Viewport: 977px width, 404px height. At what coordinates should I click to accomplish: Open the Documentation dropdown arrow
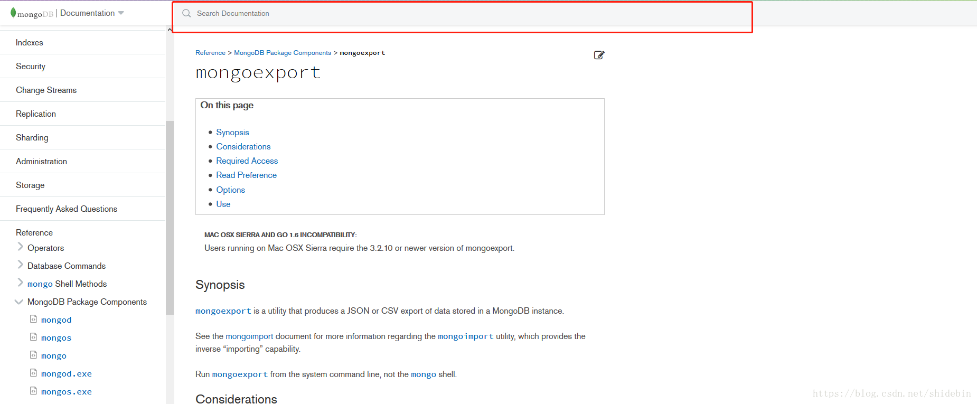click(x=121, y=13)
